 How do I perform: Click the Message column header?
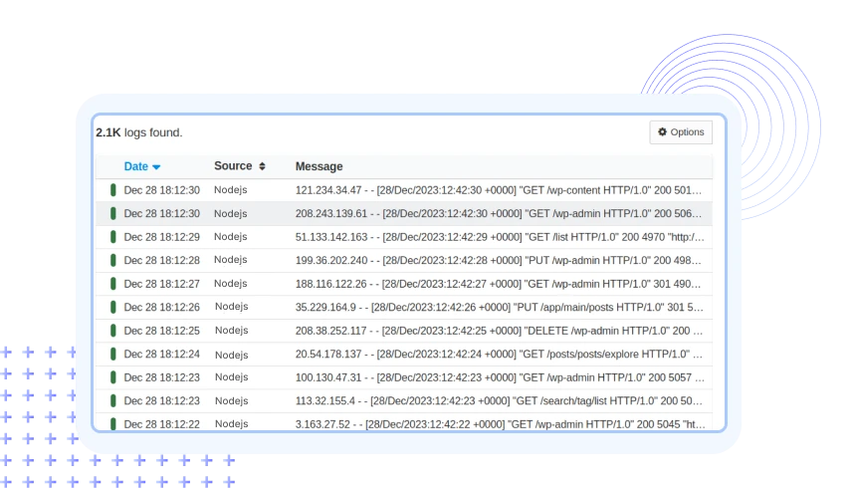(319, 166)
